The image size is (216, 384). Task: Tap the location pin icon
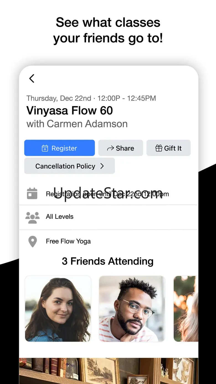coord(33,241)
